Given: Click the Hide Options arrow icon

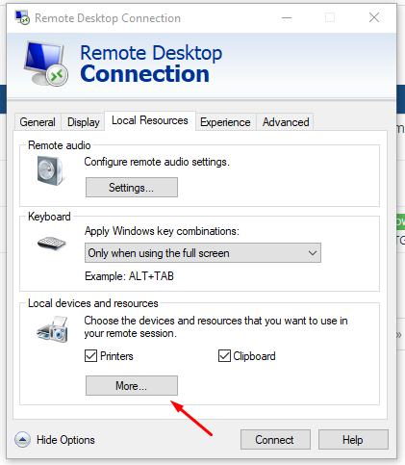Looking at the screenshot, I should coord(22,440).
